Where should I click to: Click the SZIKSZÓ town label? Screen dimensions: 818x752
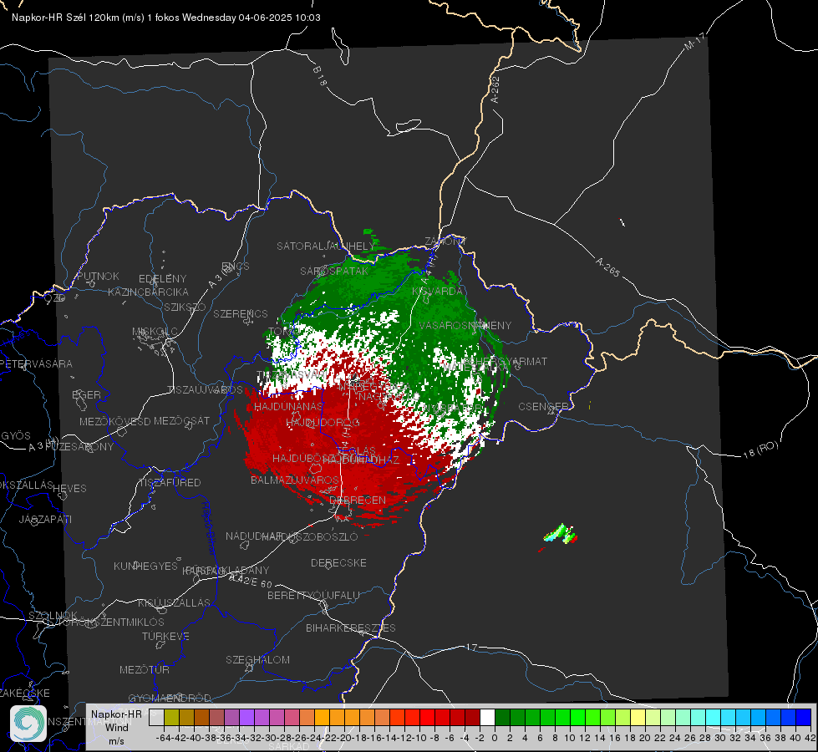click(x=185, y=307)
